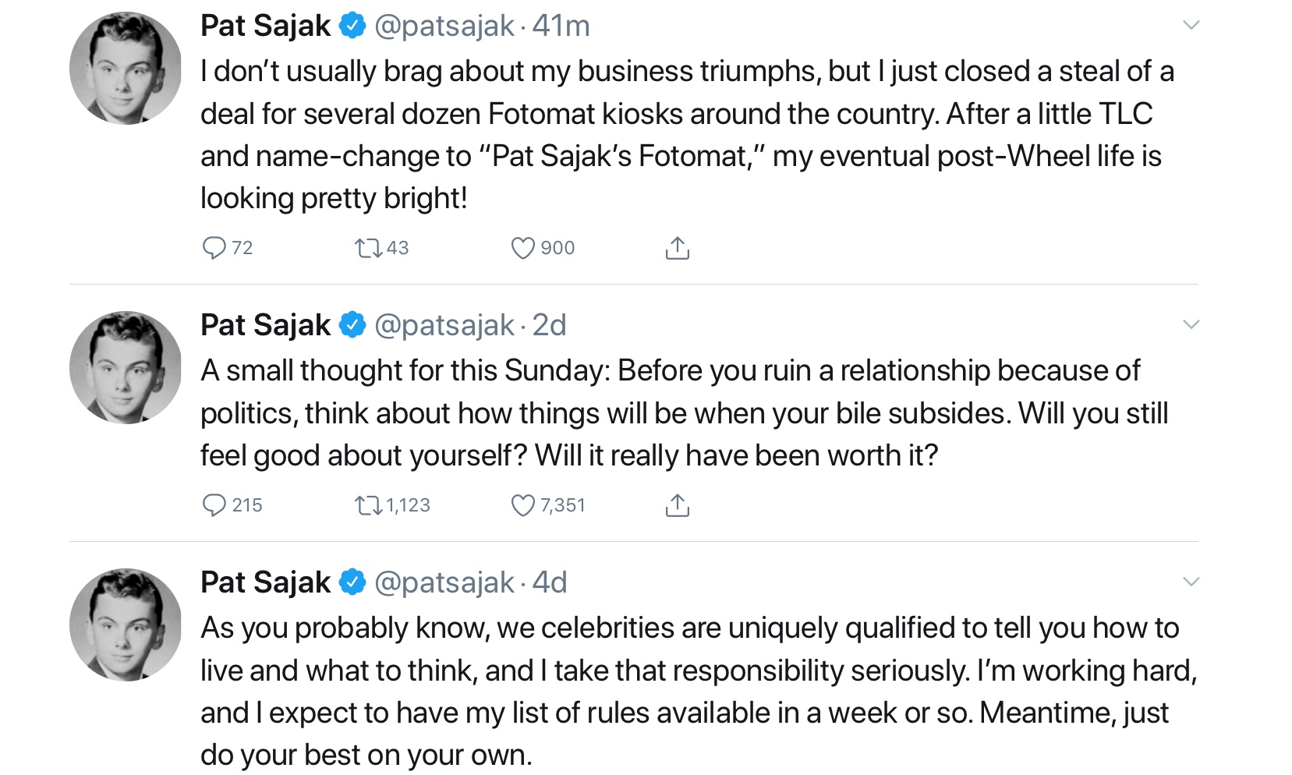Viewport: 1292px width, 775px height.
Task: Click profile photo on the 2d tweet
Action: 126,367
